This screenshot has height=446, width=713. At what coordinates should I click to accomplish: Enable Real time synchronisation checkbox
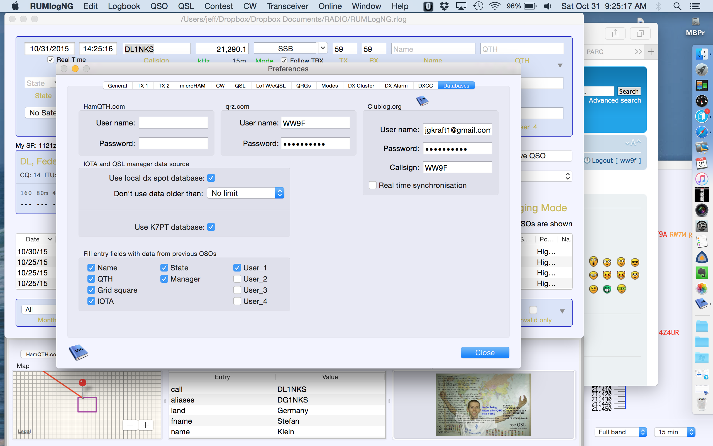coord(372,185)
